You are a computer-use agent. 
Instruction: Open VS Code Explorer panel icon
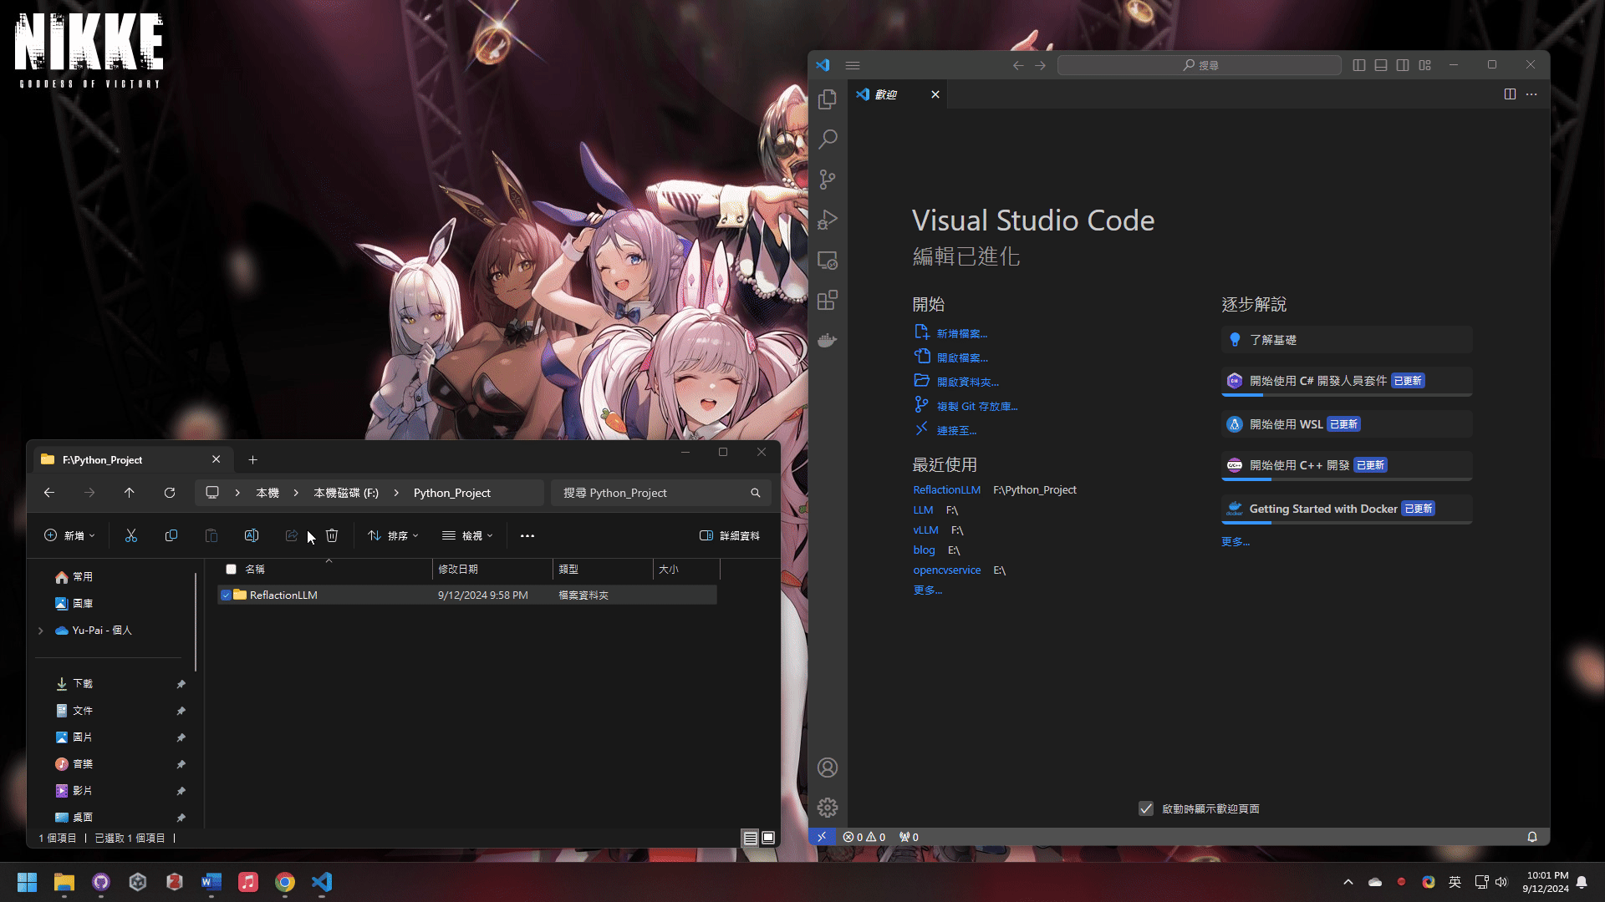[828, 99]
